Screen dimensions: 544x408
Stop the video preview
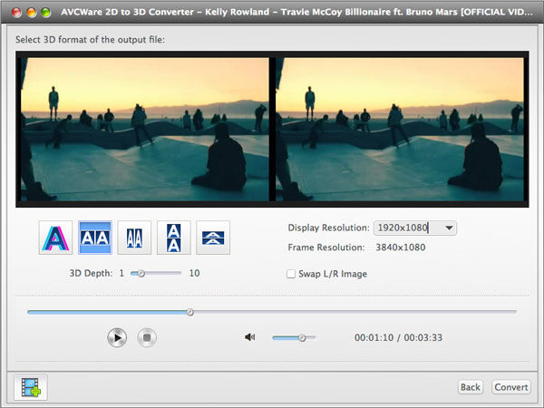point(147,337)
